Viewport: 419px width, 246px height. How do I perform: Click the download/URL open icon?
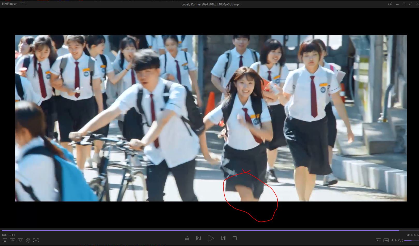pos(12,240)
